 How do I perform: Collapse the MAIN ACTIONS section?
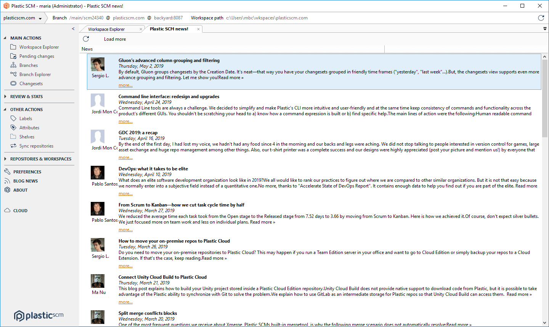[5, 38]
